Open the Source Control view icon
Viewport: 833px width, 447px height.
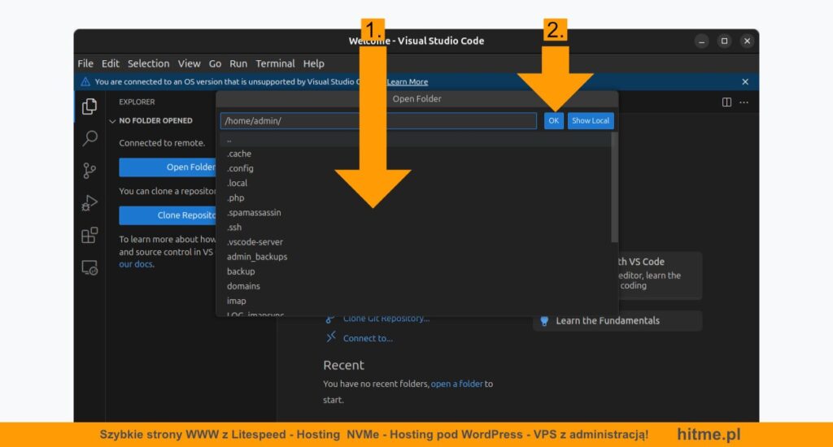89,171
